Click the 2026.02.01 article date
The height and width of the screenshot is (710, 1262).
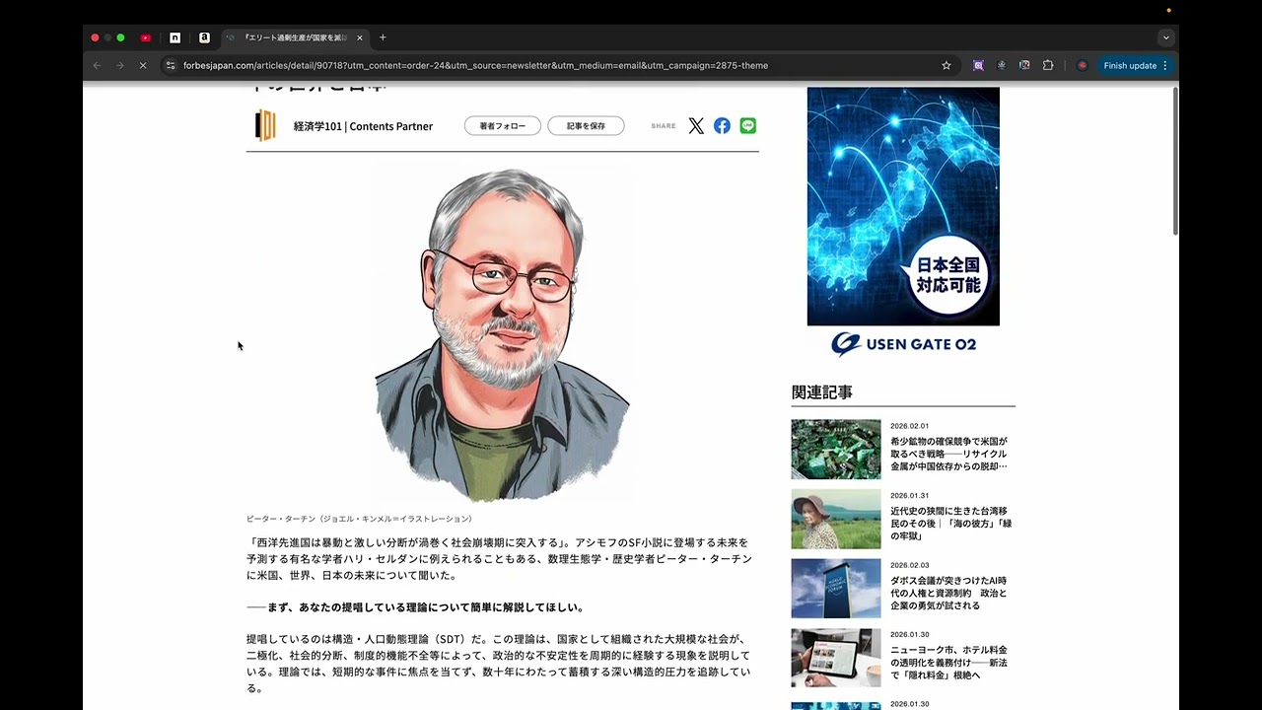point(909,426)
